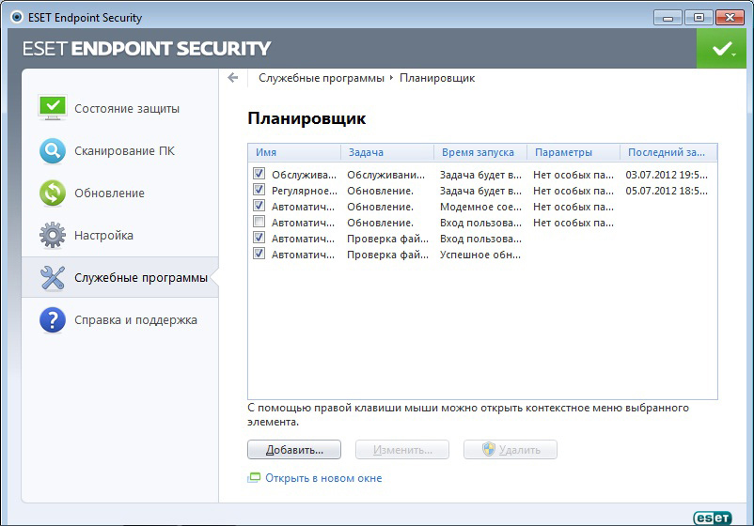Open the Сканирование ПК section
754x526 pixels.
click(x=124, y=150)
